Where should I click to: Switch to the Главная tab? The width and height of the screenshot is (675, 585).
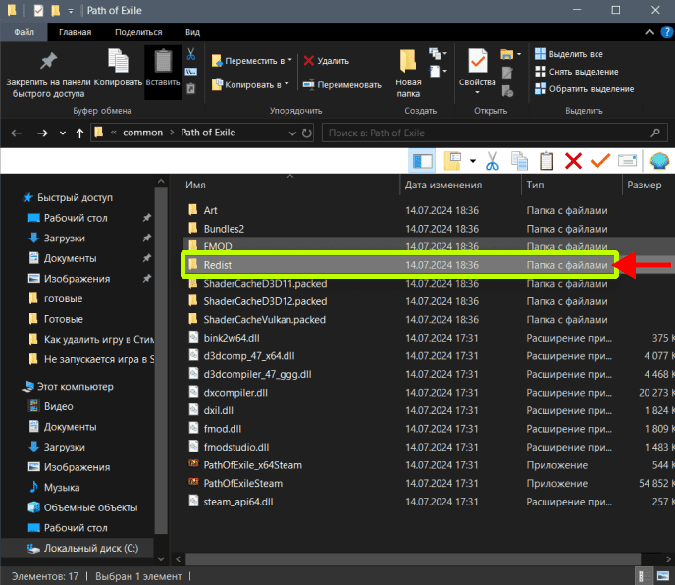tap(75, 32)
